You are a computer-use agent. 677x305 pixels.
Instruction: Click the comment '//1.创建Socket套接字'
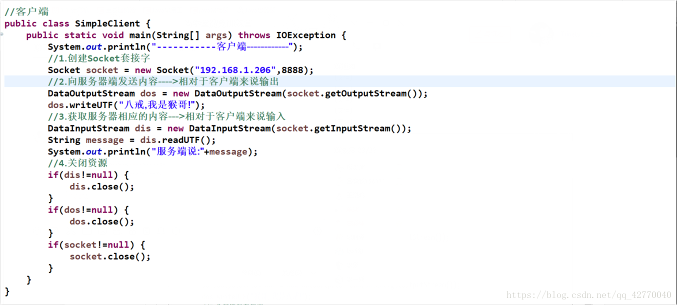click(x=99, y=58)
